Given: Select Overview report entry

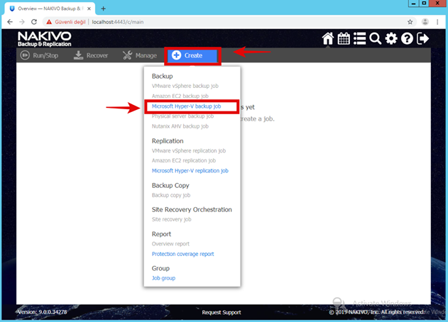Looking at the screenshot, I should pos(170,244).
